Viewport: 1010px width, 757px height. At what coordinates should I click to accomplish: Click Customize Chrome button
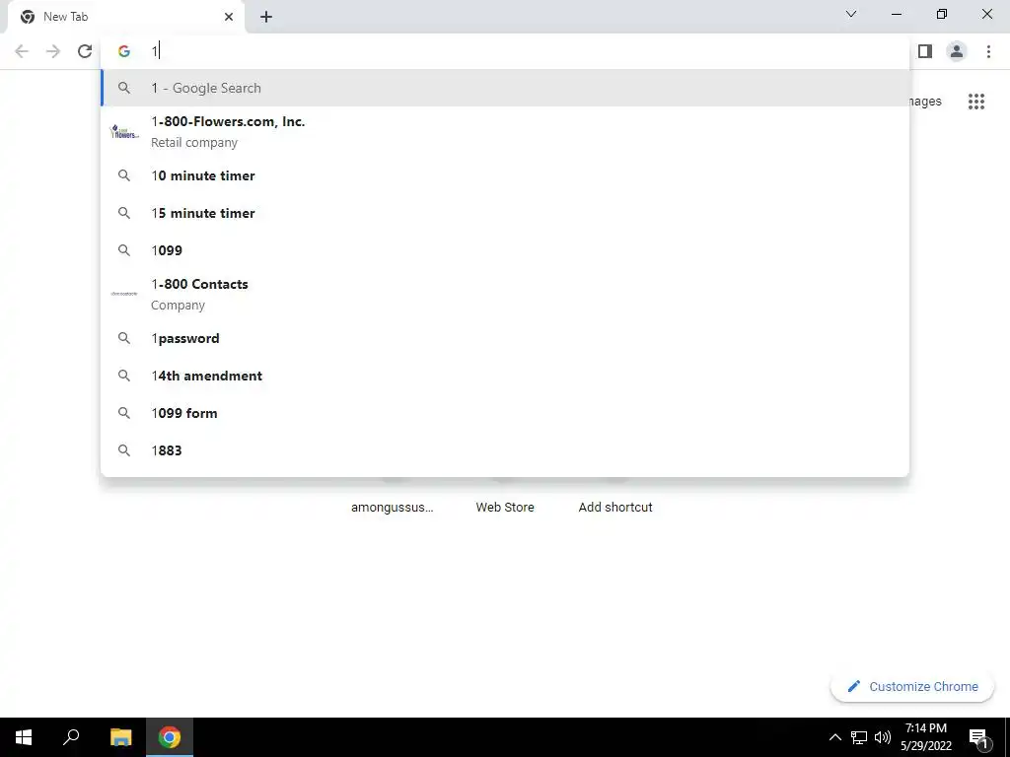coord(912,687)
